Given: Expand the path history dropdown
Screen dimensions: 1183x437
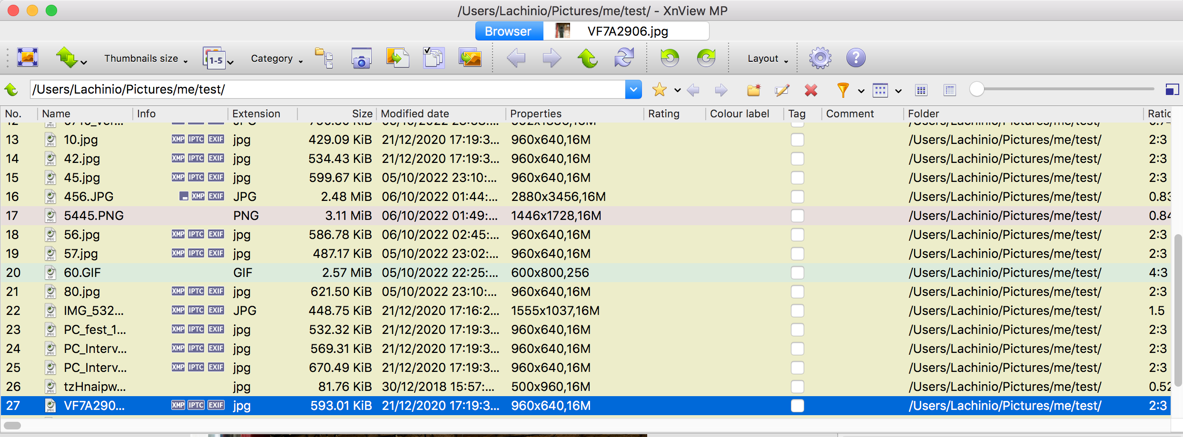Looking at the screenshot, I should tap(633, 89).
